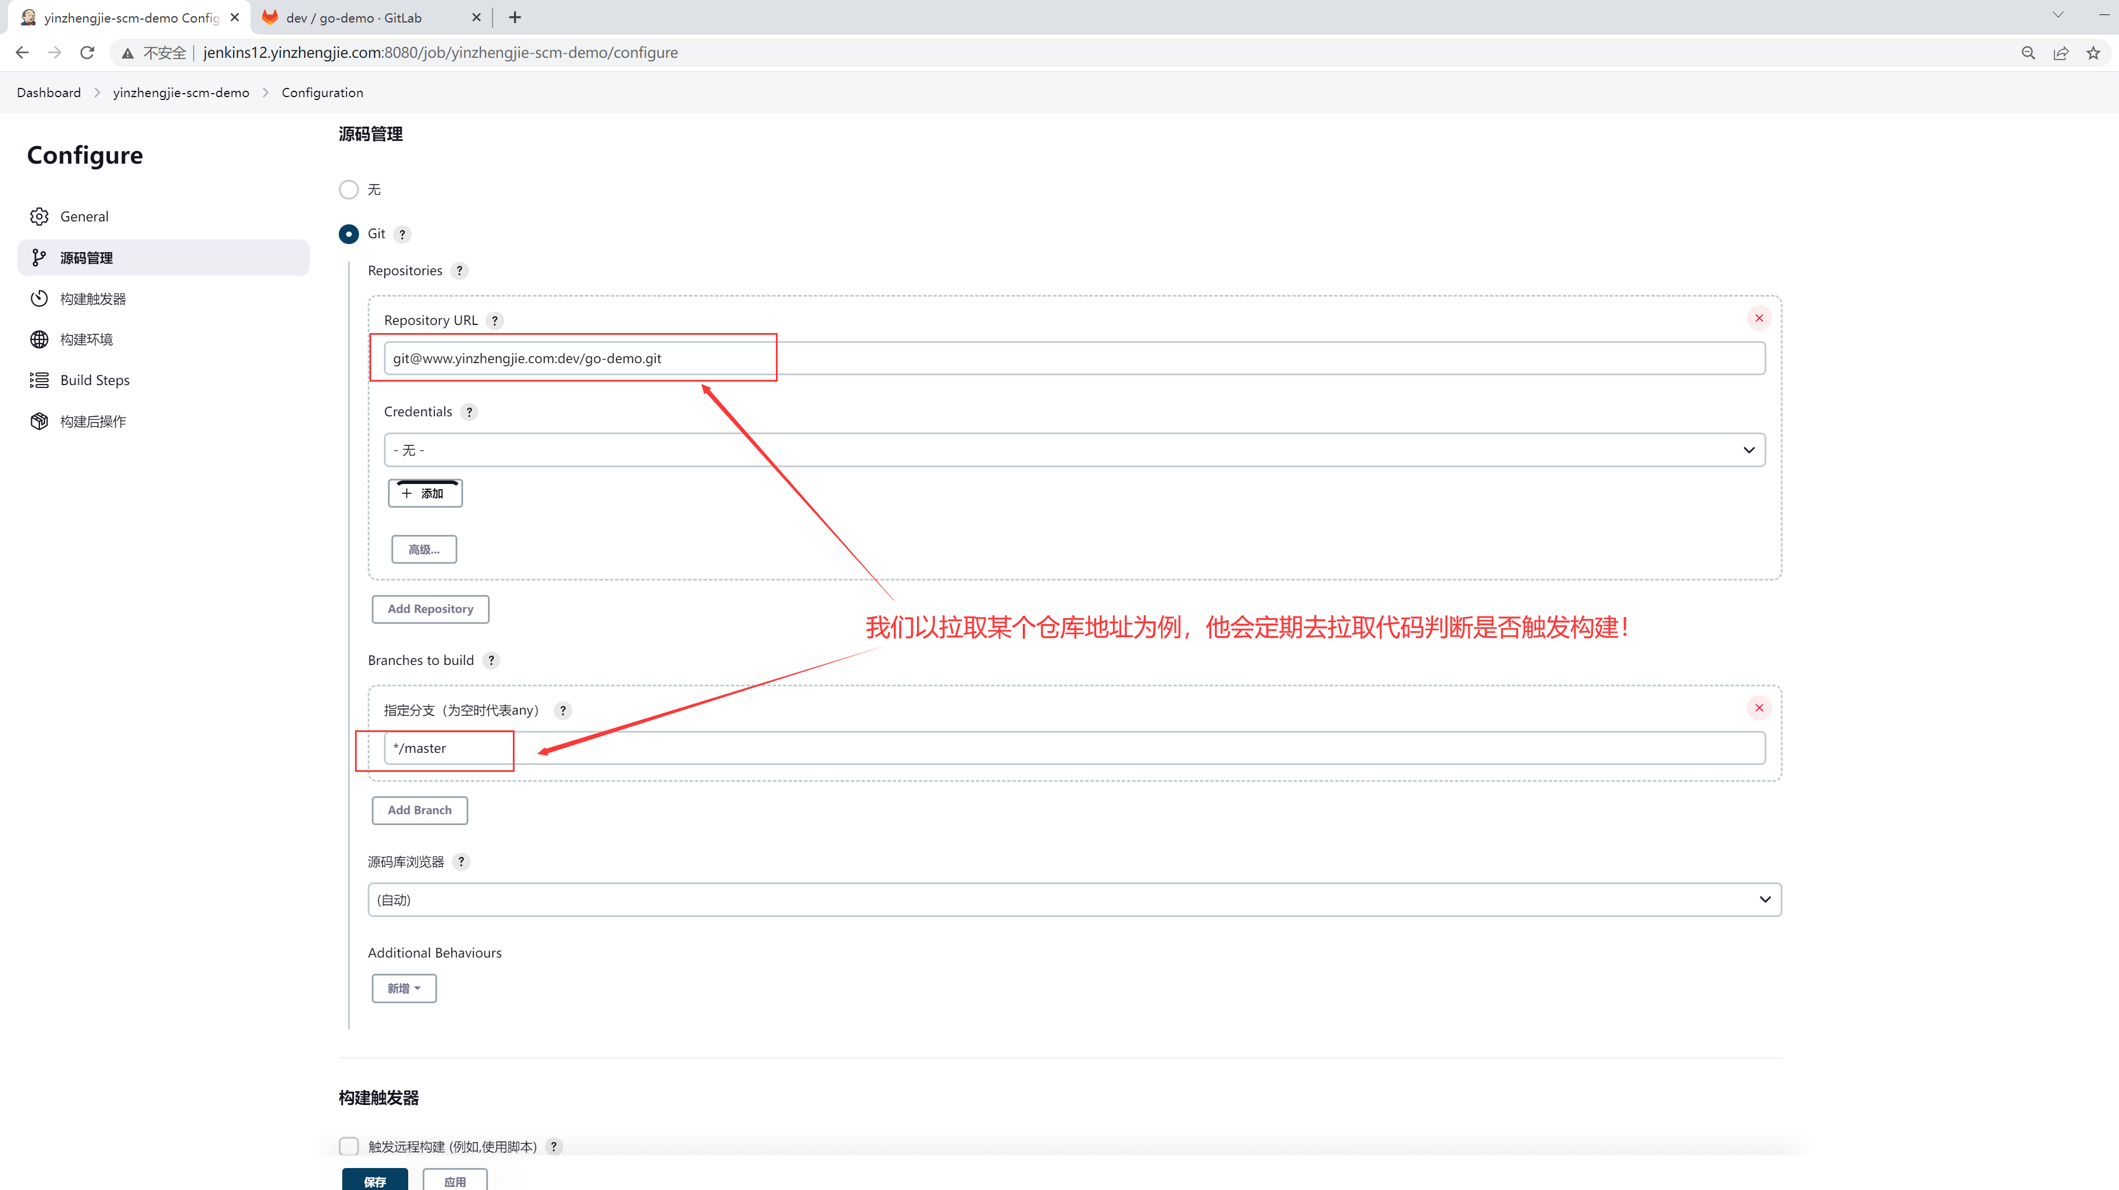This screenshot has width=2119, height=1190.
Task: Bookmark this page with star icon
Action: [x=2092, y=53]
